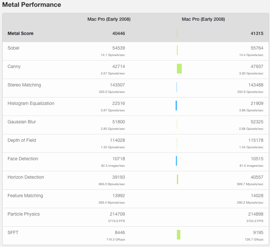Click the green SFFT comparison bar
This screenshot has height=247, width=270.
coord(178,235)
